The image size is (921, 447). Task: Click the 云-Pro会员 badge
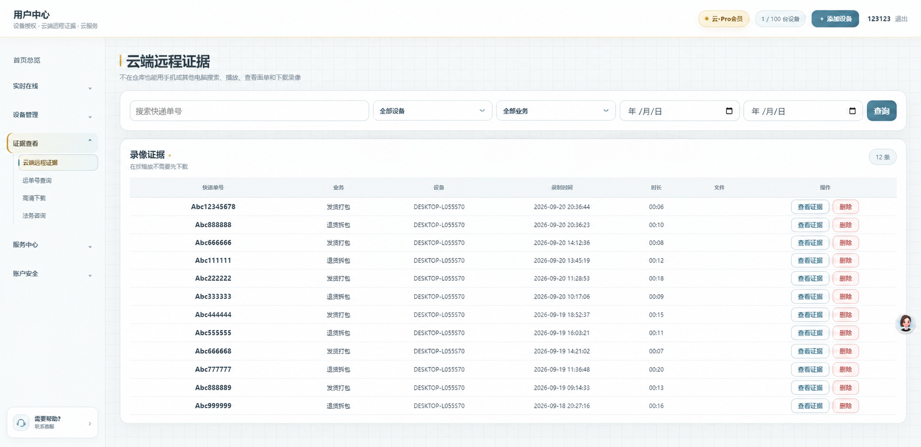point(723,19)
